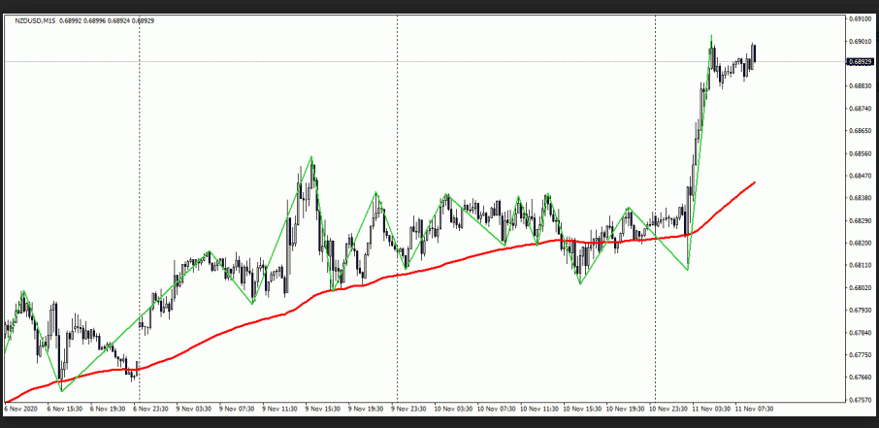The width and height of the screenshot is (879, 428).
Task: Click the 0.68110 price scale label
Action: click(x=860, y=265)
